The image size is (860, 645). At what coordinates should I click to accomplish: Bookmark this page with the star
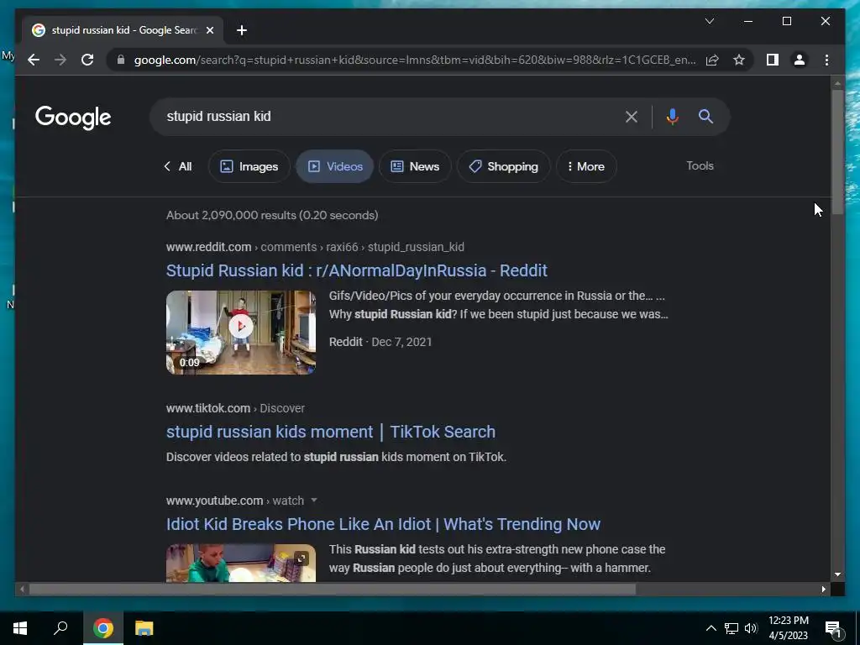pos(739,60)
